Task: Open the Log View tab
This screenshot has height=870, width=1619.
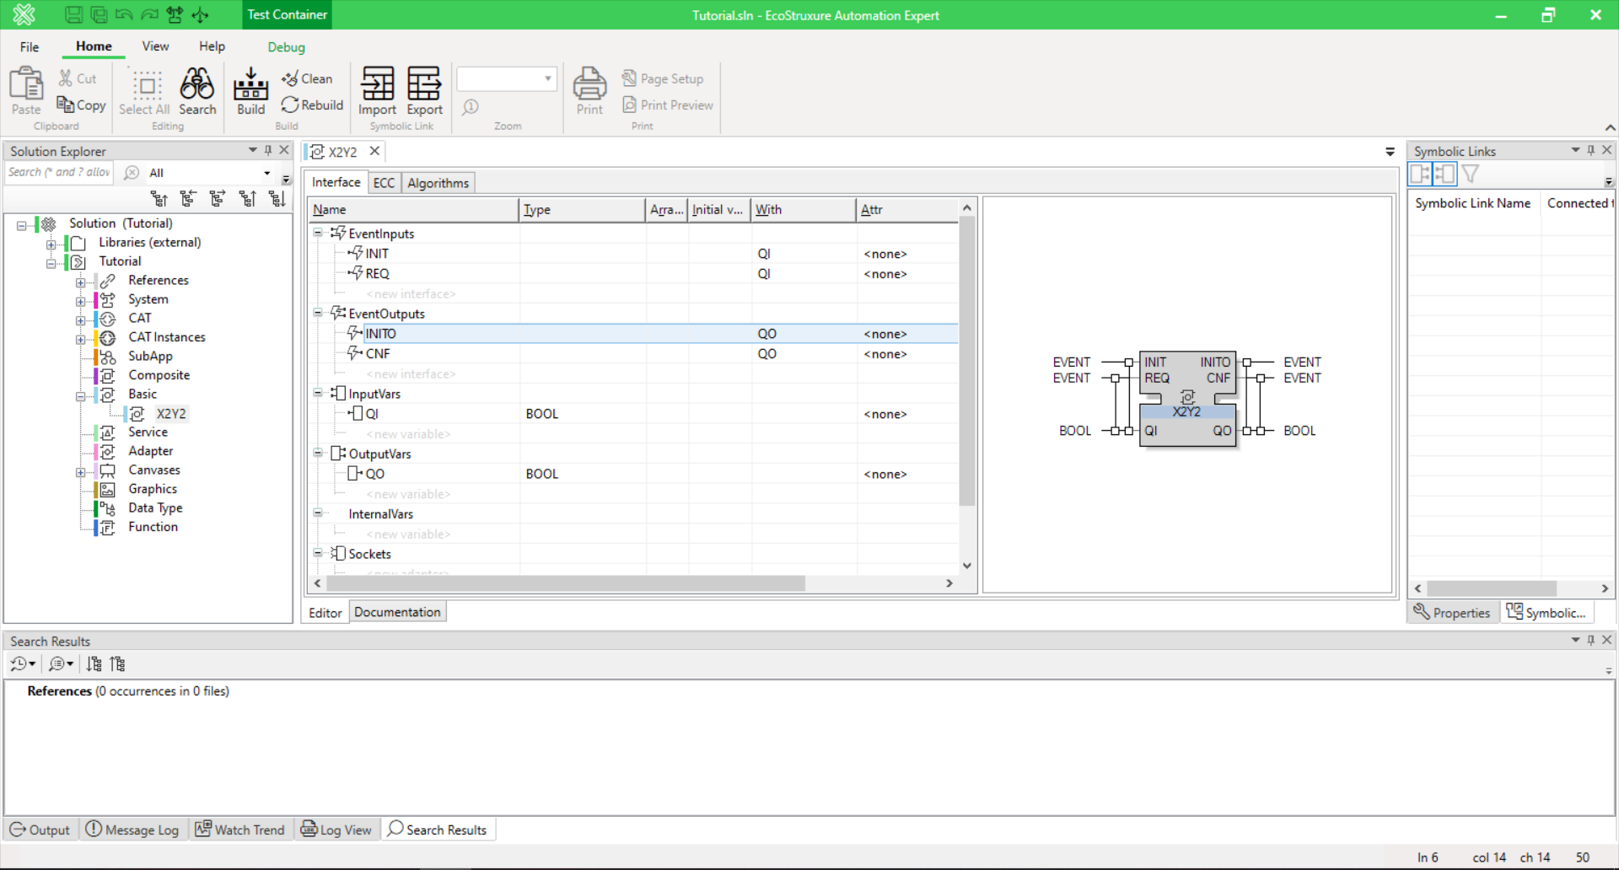Action: (x=336, y=830)
